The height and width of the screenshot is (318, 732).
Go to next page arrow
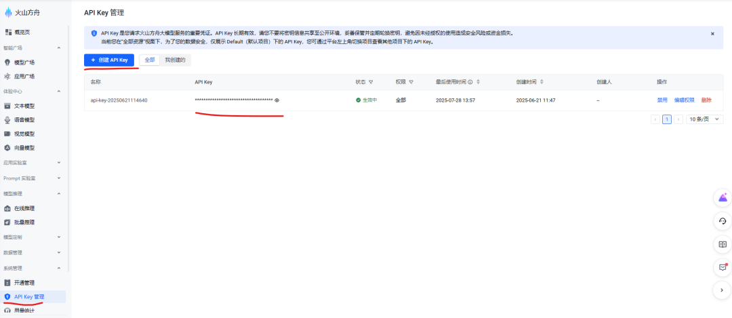[678, 119]
